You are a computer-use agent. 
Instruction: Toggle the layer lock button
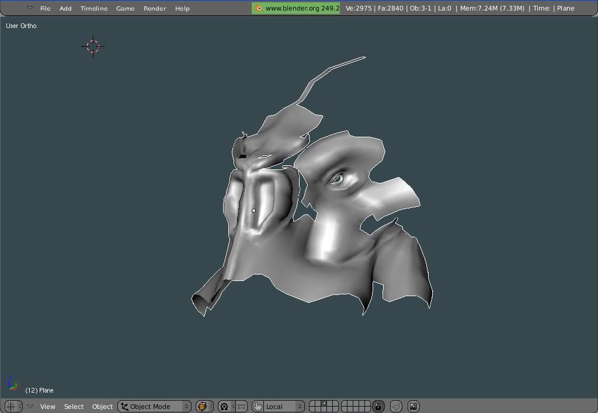pos(378,407)
